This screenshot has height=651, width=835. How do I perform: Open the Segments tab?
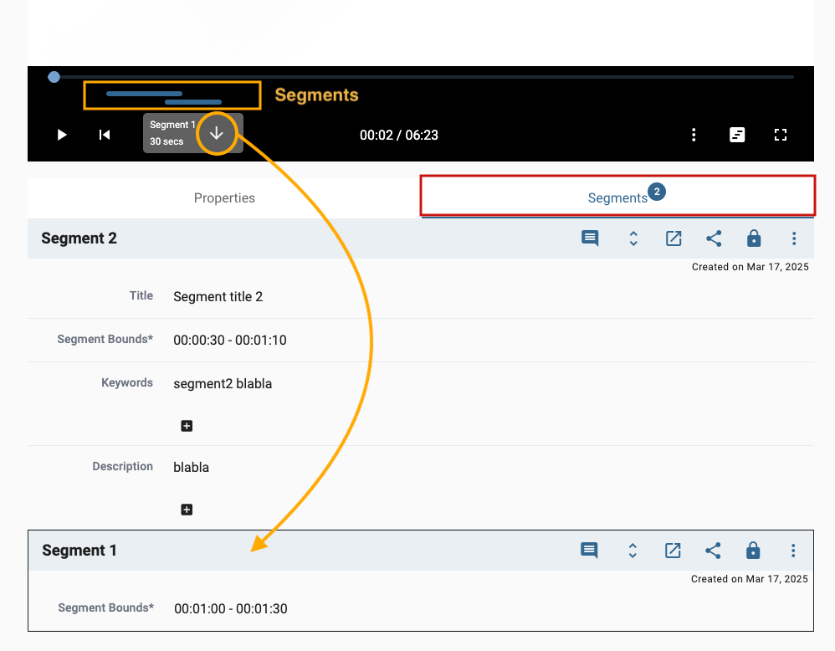tap(617, 198)
